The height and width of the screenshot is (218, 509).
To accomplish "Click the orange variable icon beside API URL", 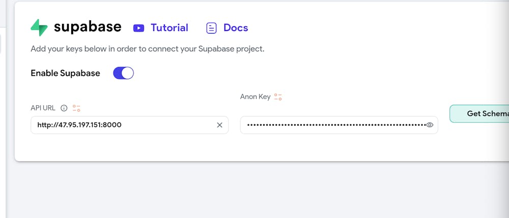I will coord(77,108).
